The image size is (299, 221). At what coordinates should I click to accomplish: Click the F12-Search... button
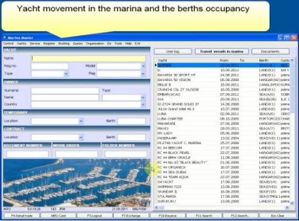click(240, 216)
